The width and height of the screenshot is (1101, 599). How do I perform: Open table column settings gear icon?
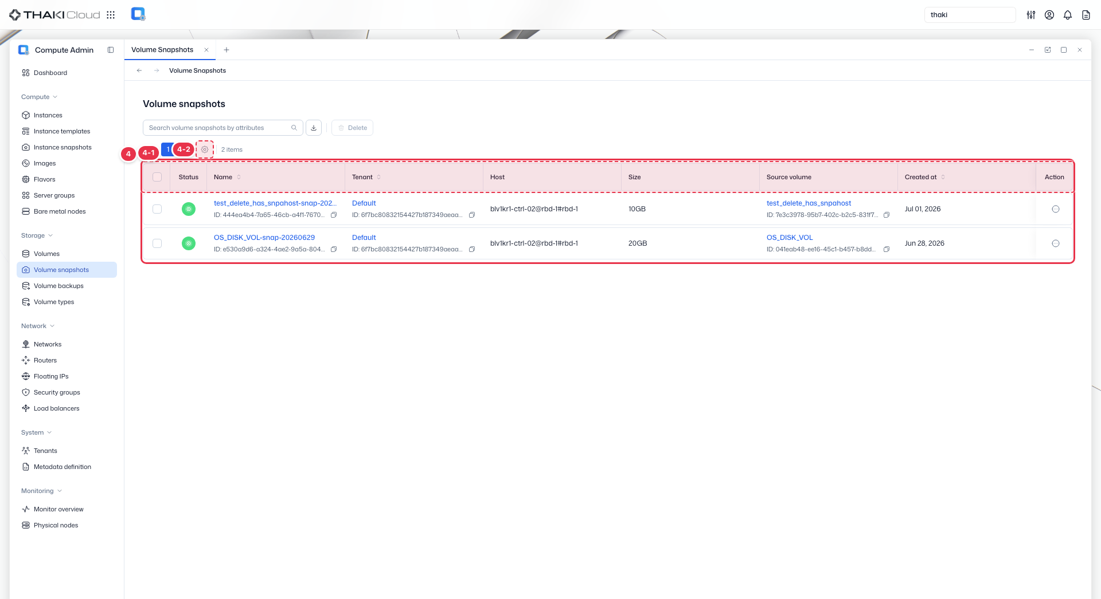coord(205,149)
